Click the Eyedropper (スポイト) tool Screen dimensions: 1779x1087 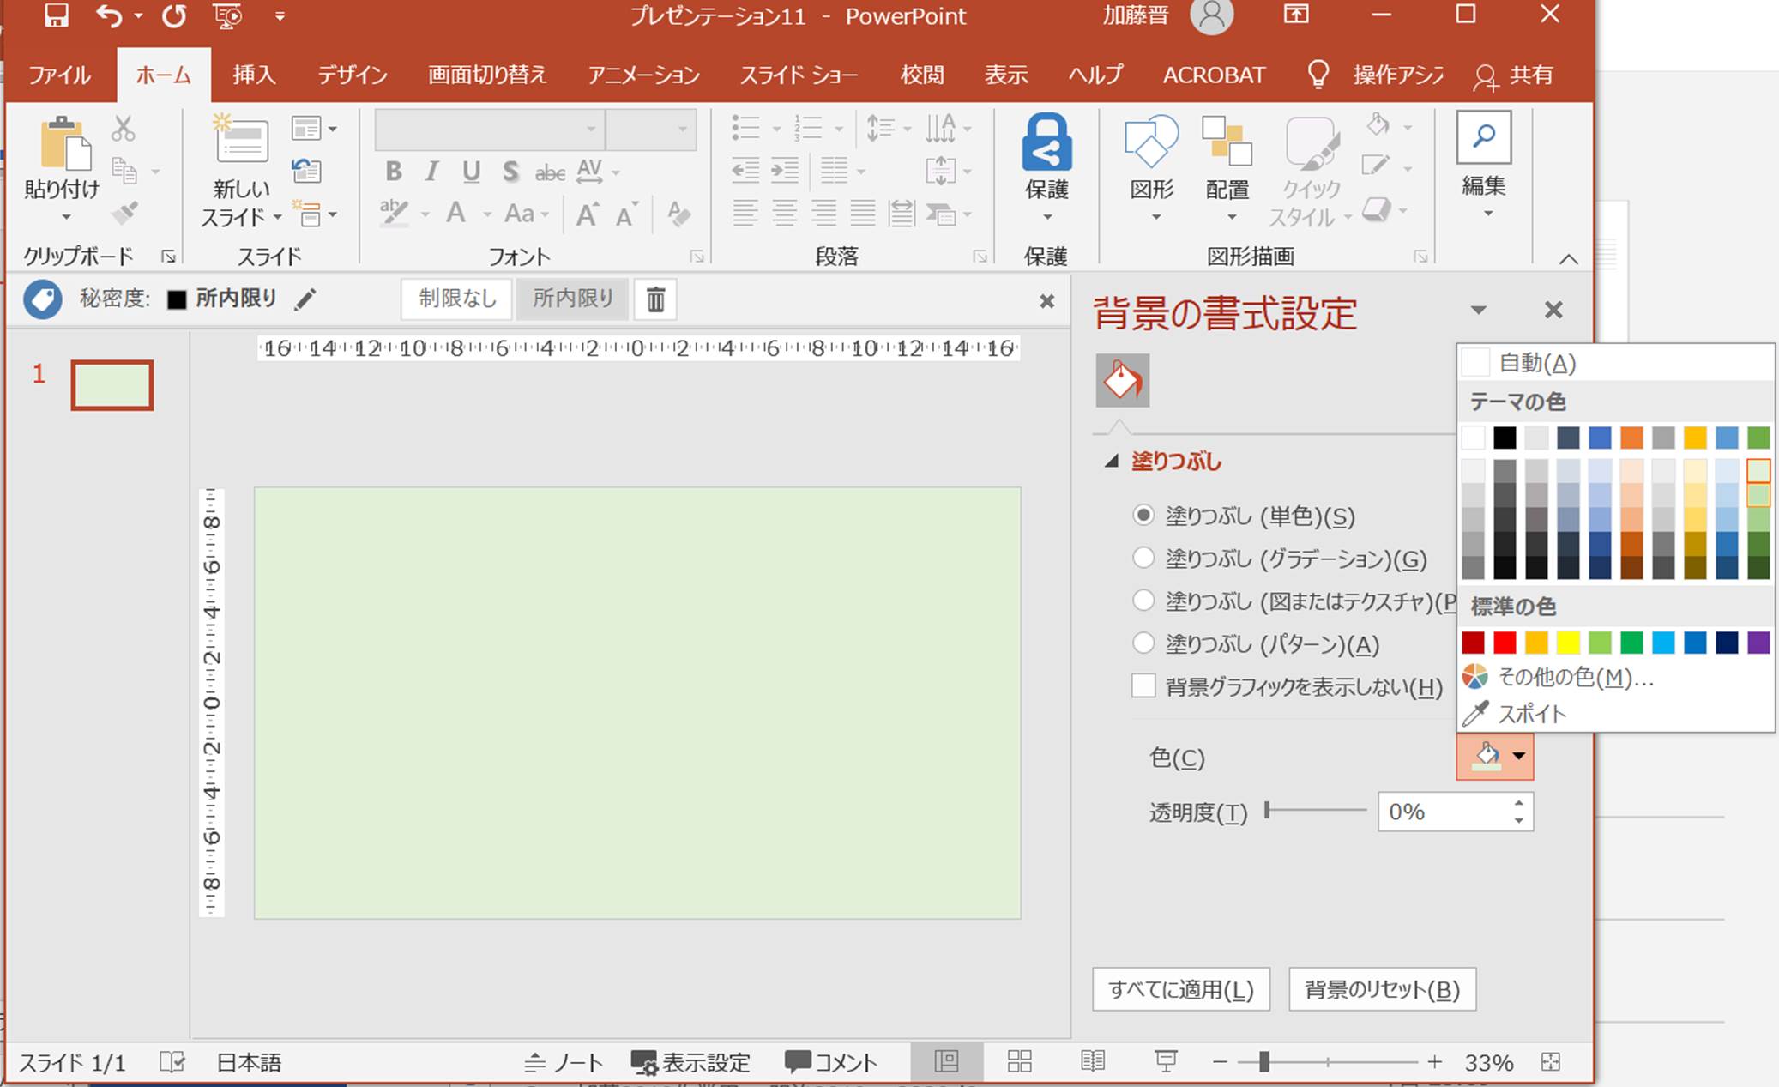(1531, 714)
